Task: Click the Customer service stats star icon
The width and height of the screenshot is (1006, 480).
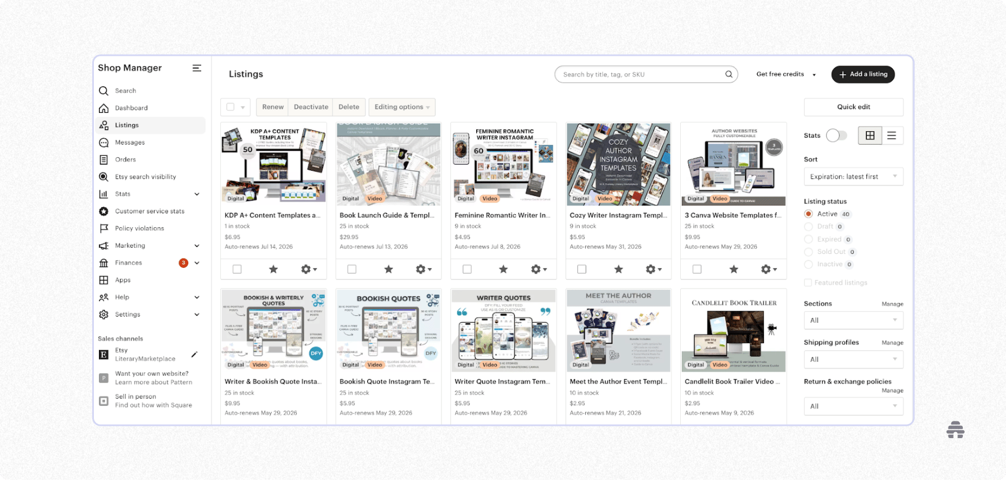Action: 103,212
